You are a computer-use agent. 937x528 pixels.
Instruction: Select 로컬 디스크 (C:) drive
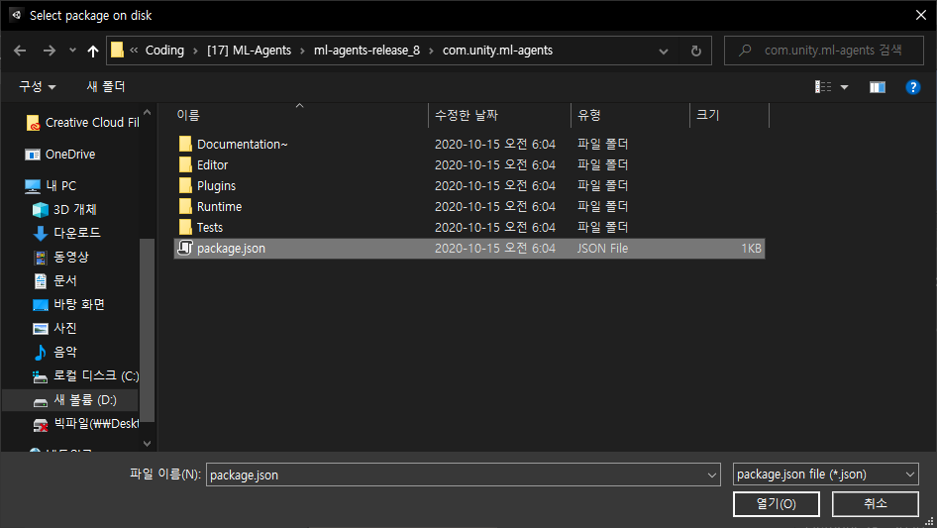click(x=85, y=376)
